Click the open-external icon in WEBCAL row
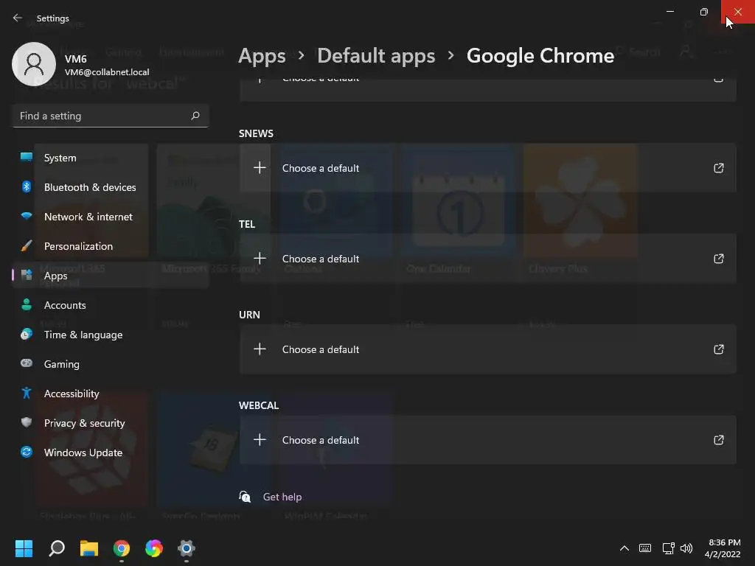This screenshot has height=566, width=755. tap(718, 440)
